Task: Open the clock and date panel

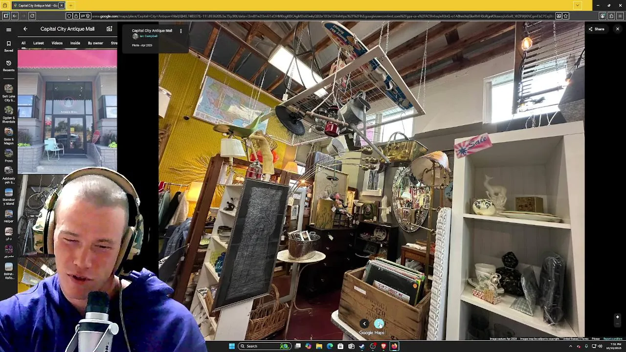Action: pos(613,346)
